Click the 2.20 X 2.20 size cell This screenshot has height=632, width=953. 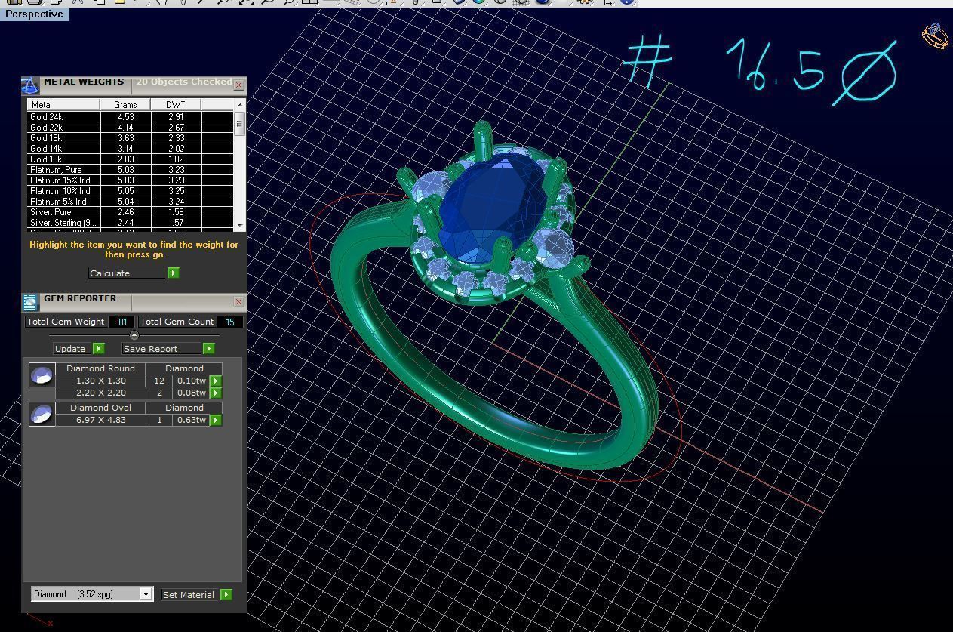tap(101, 393)
